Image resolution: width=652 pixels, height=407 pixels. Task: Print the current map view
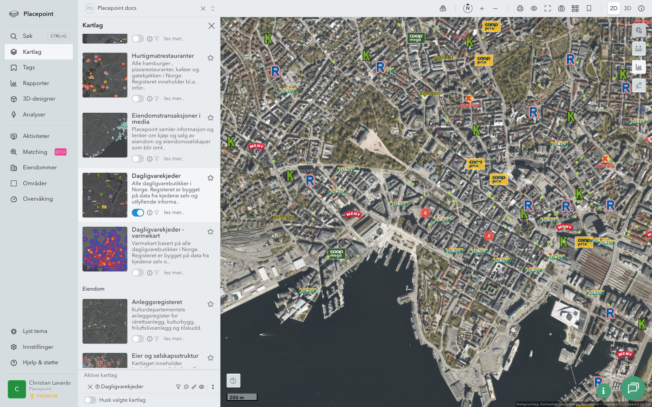[520, 9]
